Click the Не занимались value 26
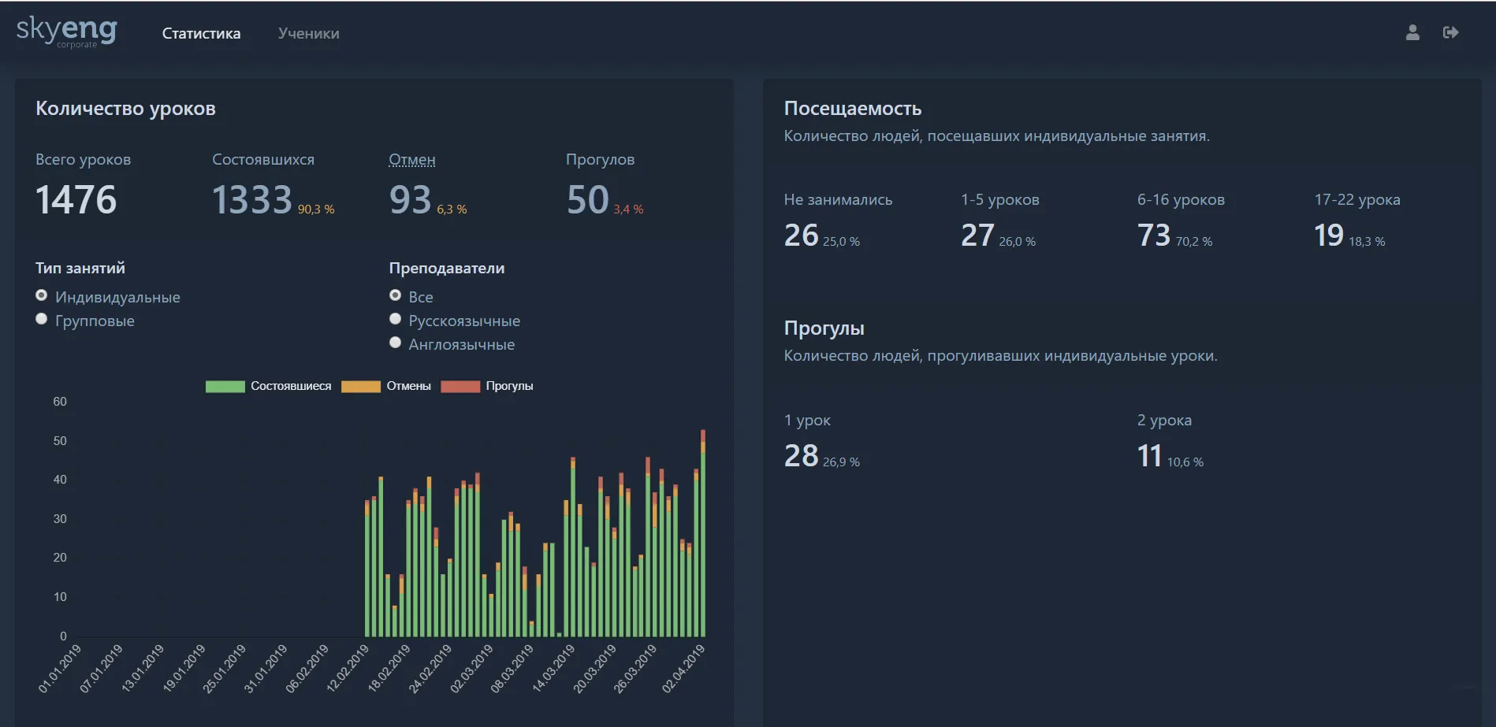The height and width of the screenshot is (727, 1496). [801, 235]
